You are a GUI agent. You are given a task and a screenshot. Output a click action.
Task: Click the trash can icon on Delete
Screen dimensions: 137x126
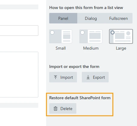tap(56, 109)
